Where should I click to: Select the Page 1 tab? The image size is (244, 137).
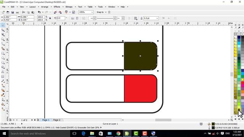pos(46,120)
